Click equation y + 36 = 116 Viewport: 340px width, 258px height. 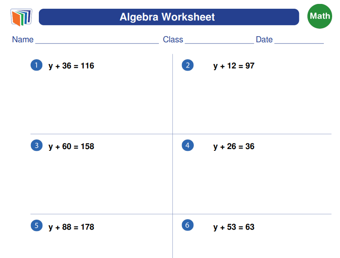point(71,66)
